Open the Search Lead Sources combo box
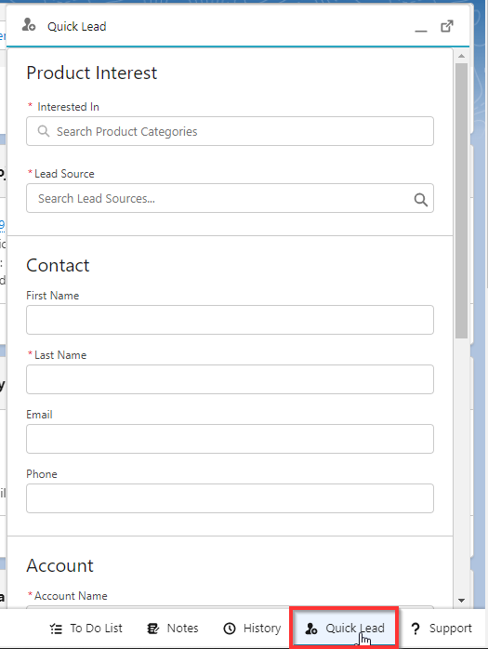Image resolution: width=488 pixels, height=649 pixels. pyautogui.click(x=230, y=198)
